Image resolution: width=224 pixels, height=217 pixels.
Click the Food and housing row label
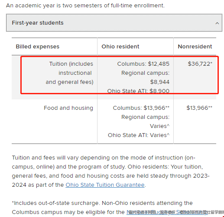pos(68,108)
